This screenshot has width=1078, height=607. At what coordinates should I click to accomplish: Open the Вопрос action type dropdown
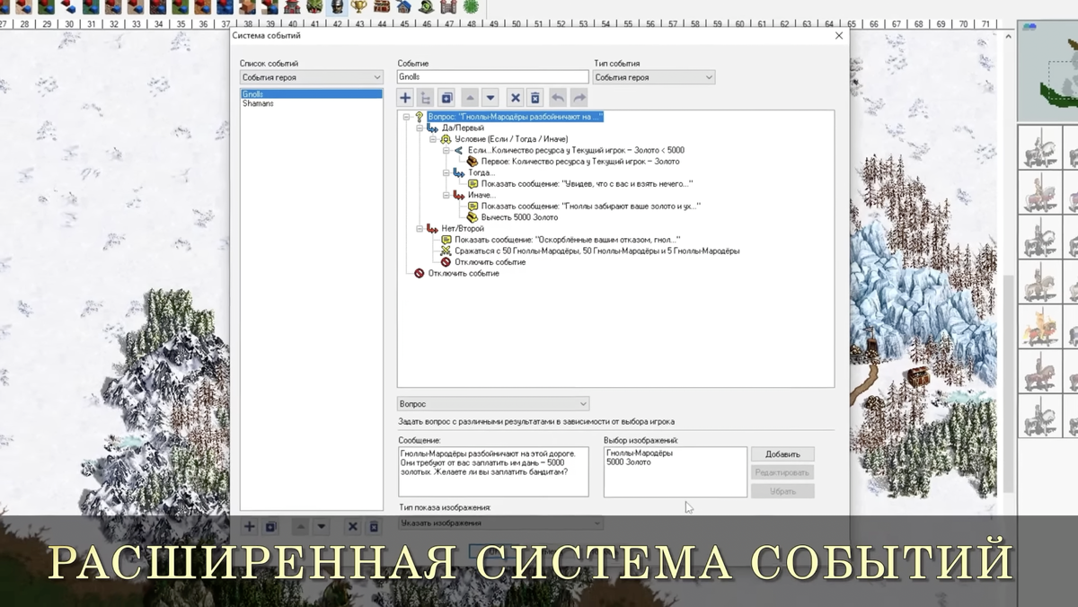pyautogui.click(x=493, y=404)
